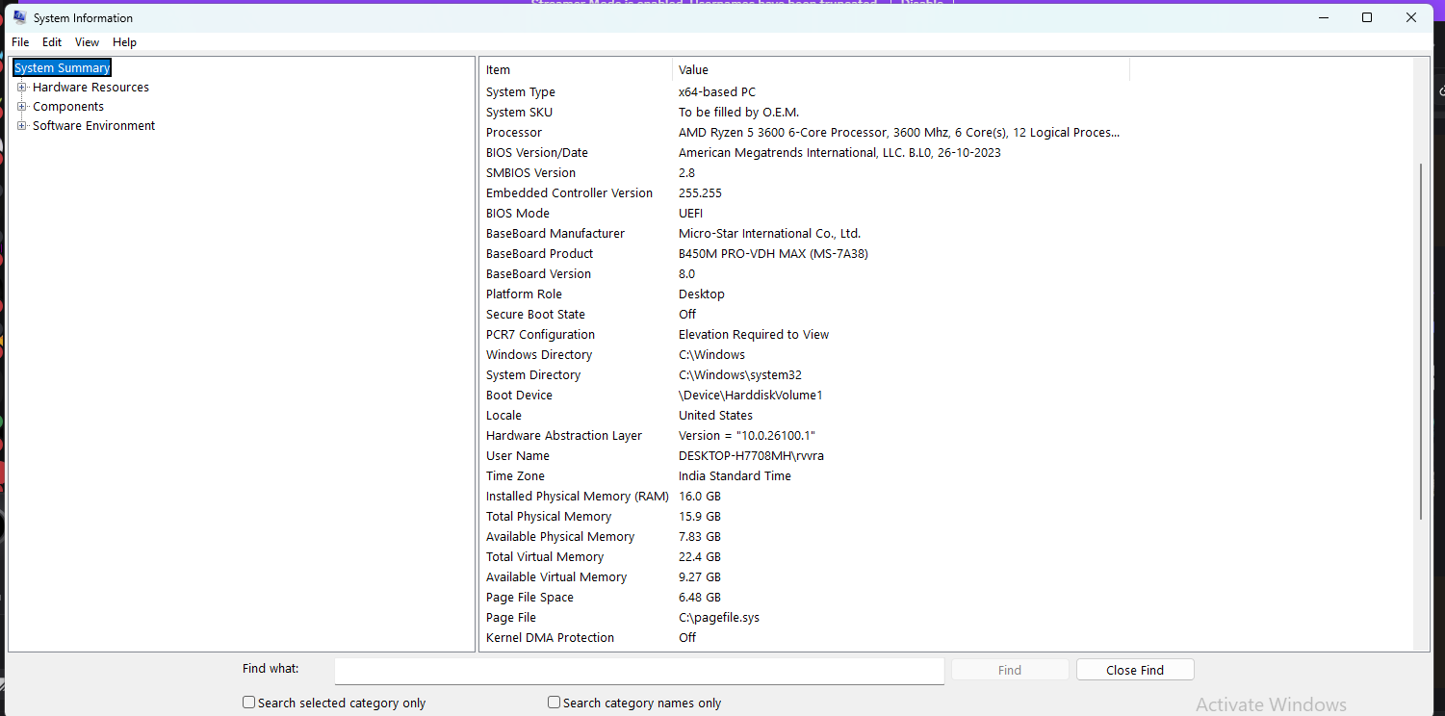Select the Kernel DMA Protection row
Screen dimensions: 1445x716
(x=804, y=638)
